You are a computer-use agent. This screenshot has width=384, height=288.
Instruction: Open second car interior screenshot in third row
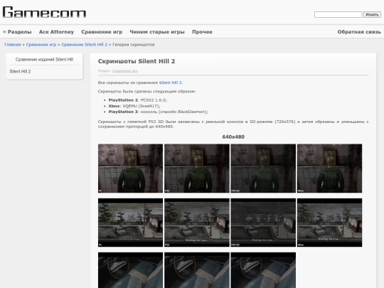pos(197,270)
